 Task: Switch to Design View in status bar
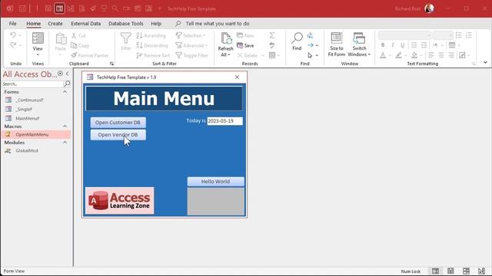tap(482, 271)
